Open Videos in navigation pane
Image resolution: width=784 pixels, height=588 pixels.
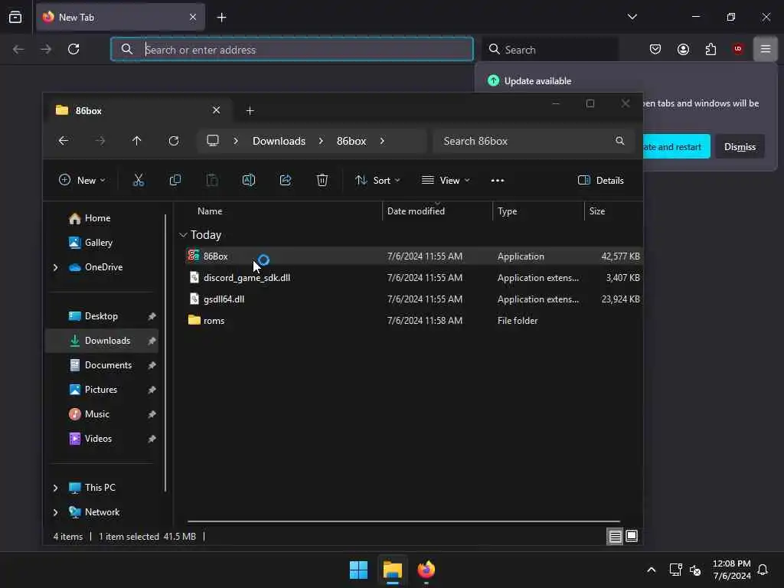[x=98, y=439]
